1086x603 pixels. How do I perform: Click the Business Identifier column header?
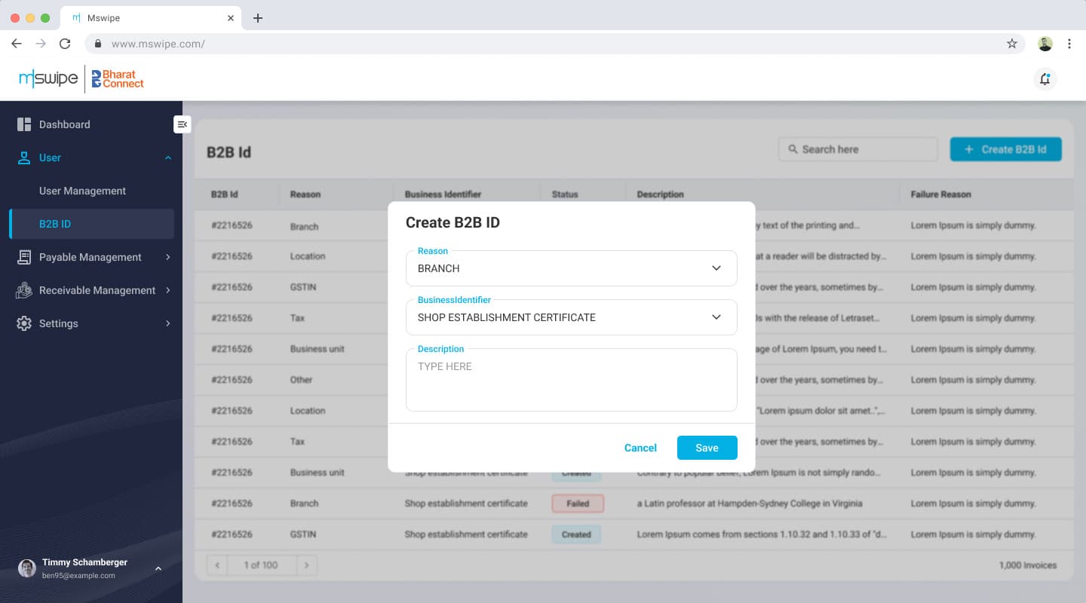[x=443, y=194]
